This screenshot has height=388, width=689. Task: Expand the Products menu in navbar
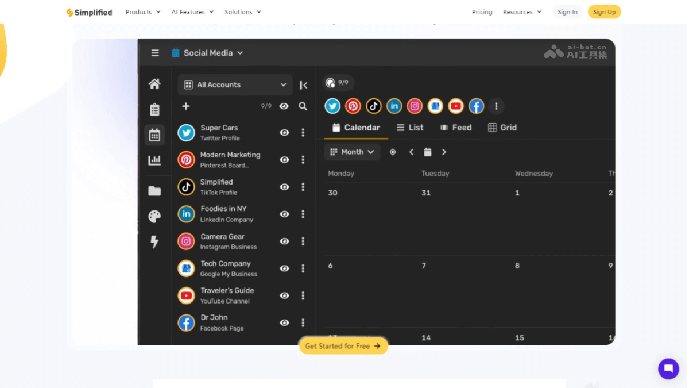(x=143, y=12)
